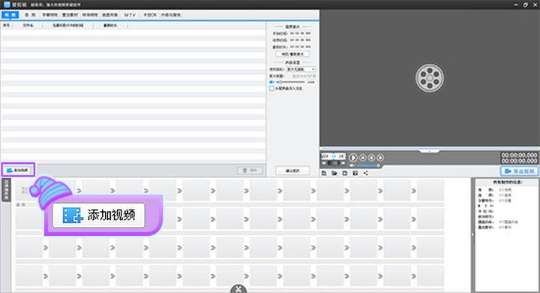Click the 导出视频 export button
Image resolution: width=540 pixels, height=293 pixels.
519,171
